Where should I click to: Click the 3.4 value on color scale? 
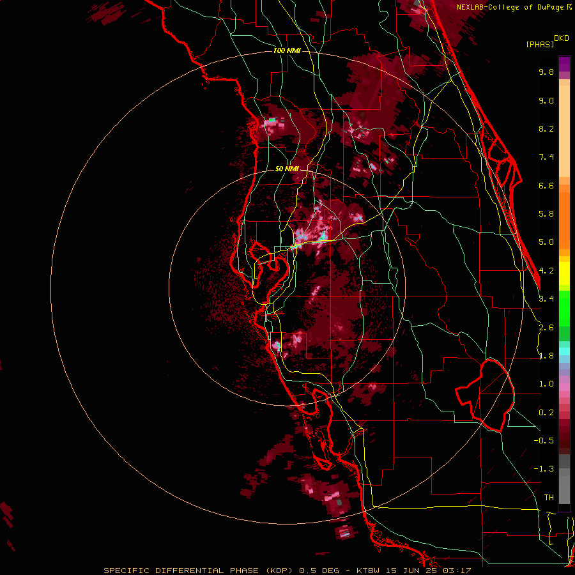[546, 299]
